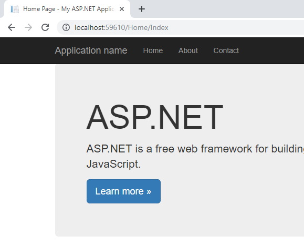Click the large ASP.NET heading
The image size is (304, 246).
pyautogui.click(x=154, y=117)
